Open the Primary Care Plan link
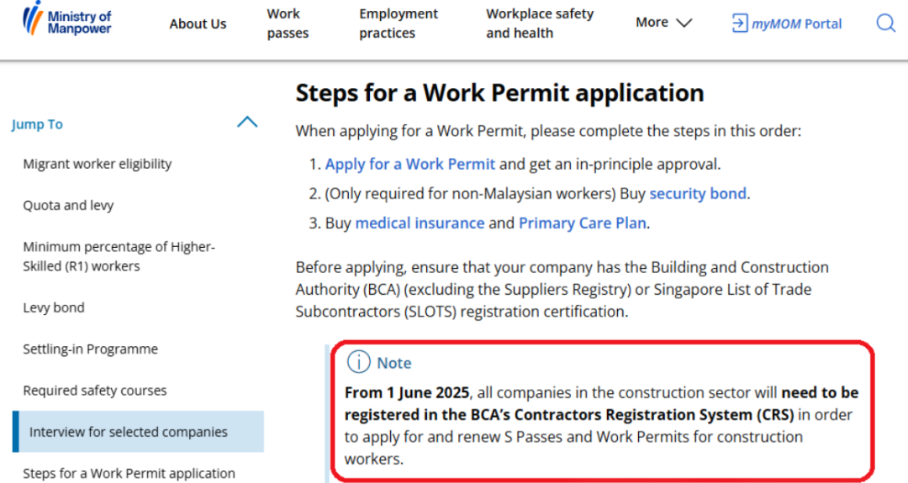The width and height of the screenshot is (908, 483). click(582, 223)
